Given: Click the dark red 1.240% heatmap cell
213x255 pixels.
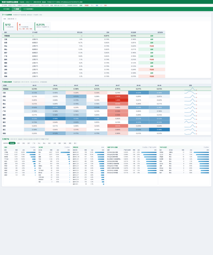Looking at the screenshot, I should tap(117, 100).
